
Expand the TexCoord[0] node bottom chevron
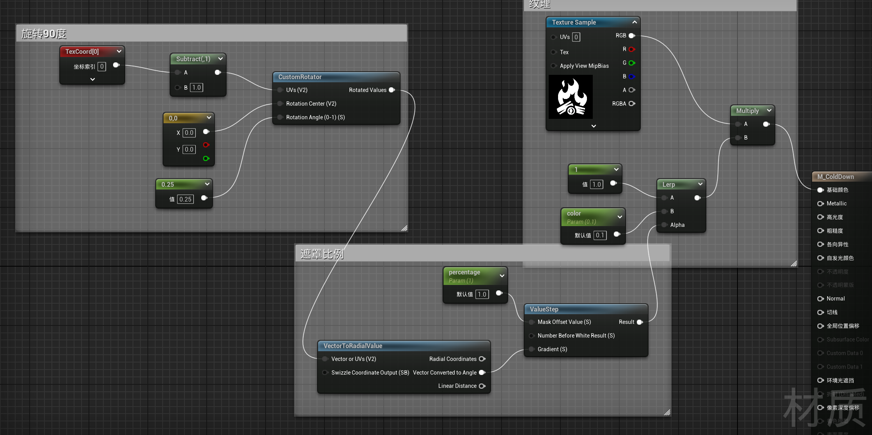(x=92, y=79)
